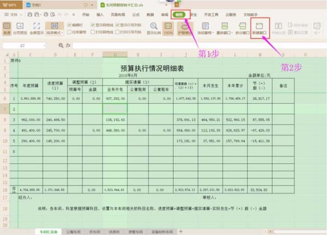
Task: Click the redo arrow icon
Action: [66, 14]
